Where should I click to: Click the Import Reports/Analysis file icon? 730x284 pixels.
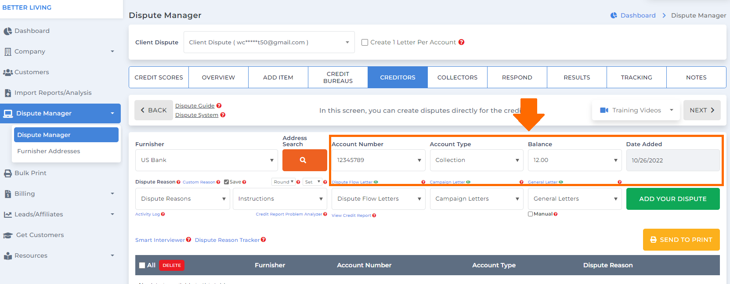click(x=7, y=93)
